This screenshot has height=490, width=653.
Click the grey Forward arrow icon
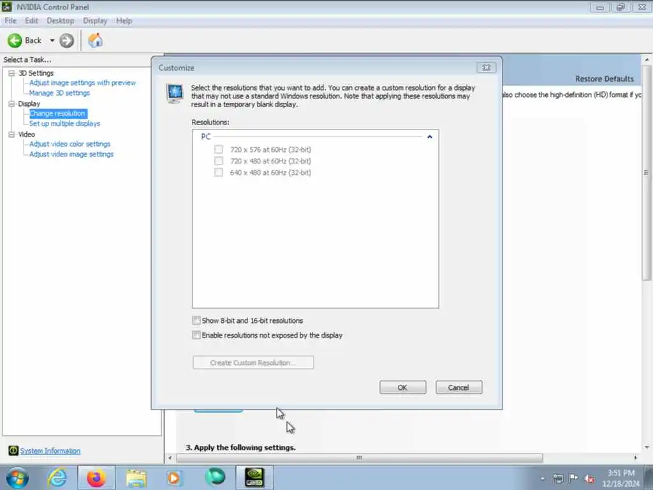click(x=66, y=40)
